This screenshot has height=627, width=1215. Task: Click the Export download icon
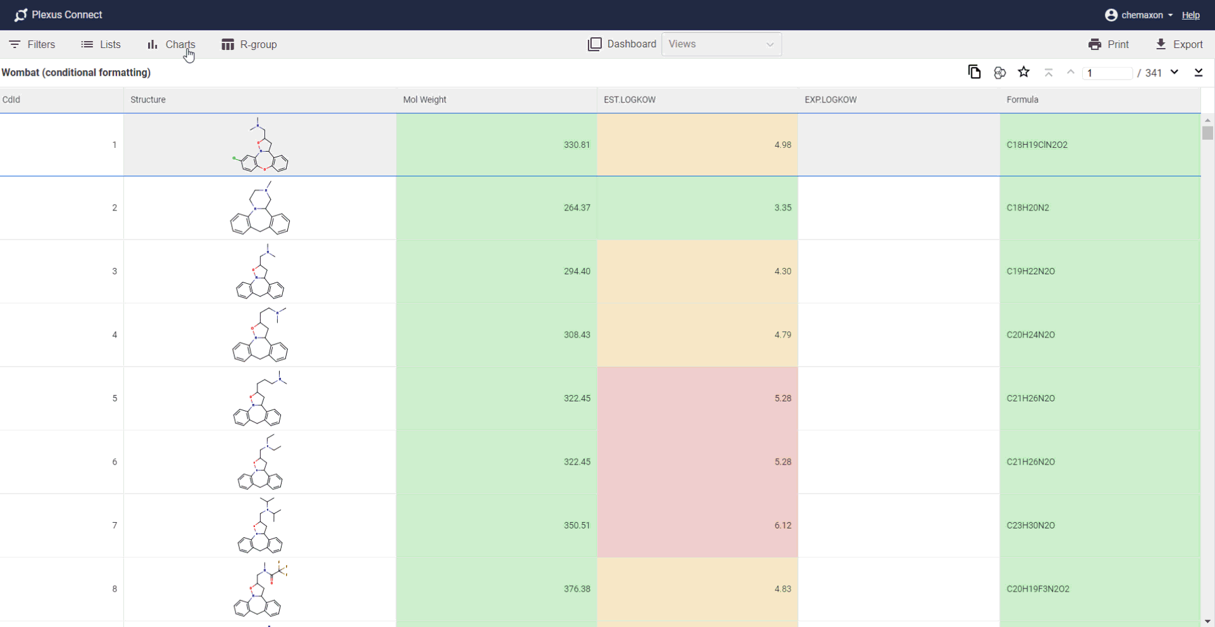click(x=1161, y=44)
